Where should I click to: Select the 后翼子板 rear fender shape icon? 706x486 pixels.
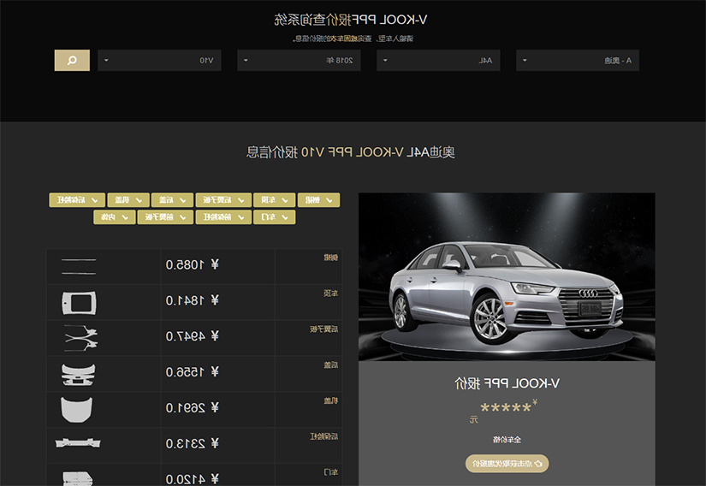80,338
